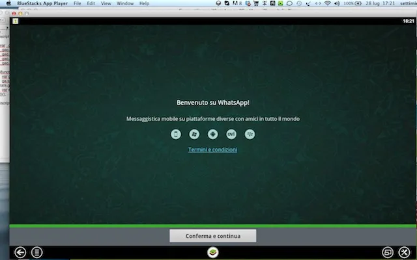Click the speech bubble menu bar icon

tap(289, 3)
